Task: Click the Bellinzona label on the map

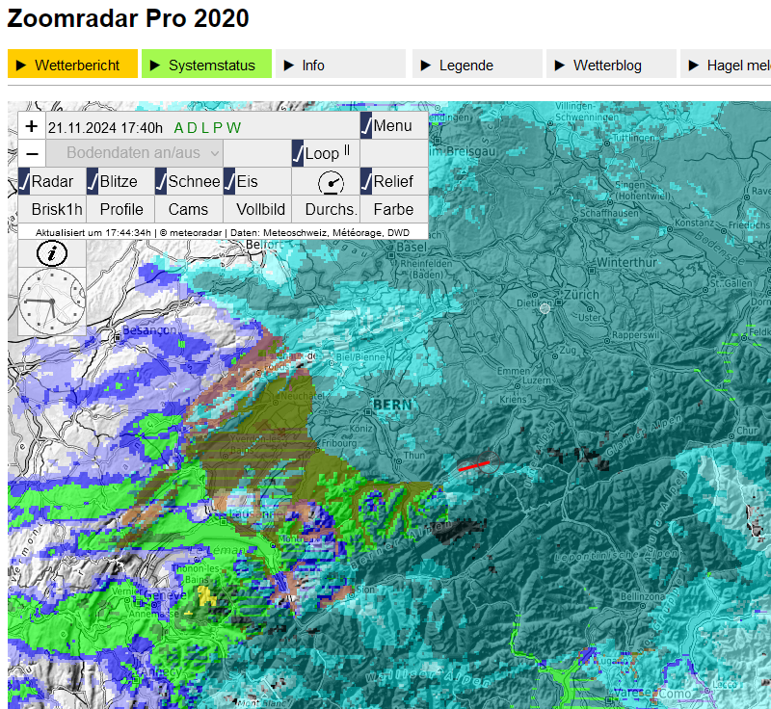Action: [x=642, y=596]
